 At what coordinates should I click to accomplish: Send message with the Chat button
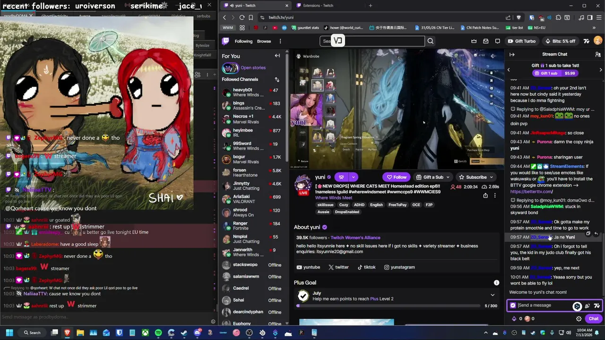click(x=593, y=319)
